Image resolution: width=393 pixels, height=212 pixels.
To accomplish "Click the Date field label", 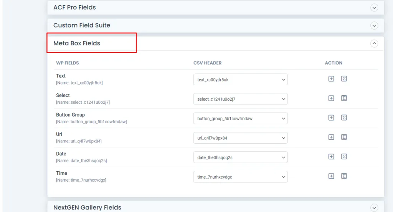I will [61, 154].
